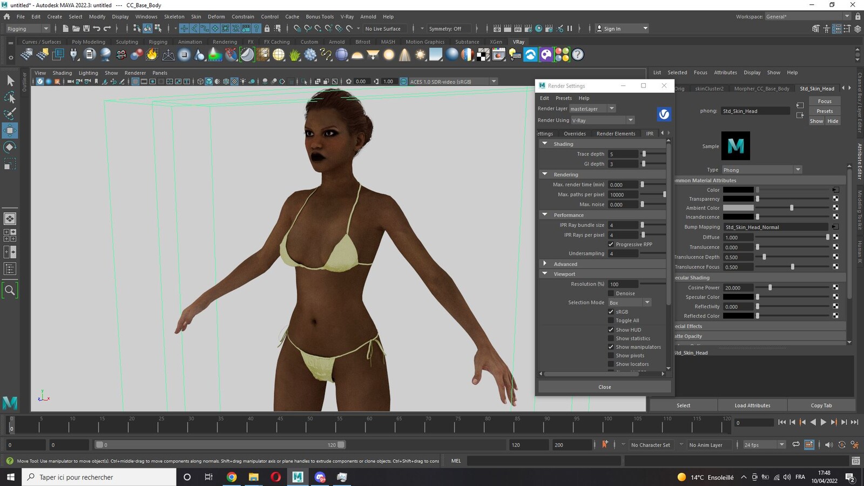The width and height of the screenshot is (864, 486).
Task: Activate the Lasso select tool
Action: (10, 97)
